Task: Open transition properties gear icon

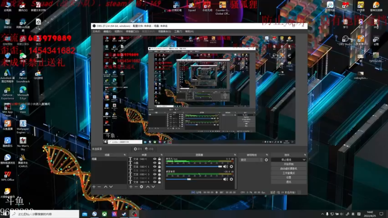Action: pos(266,160)
